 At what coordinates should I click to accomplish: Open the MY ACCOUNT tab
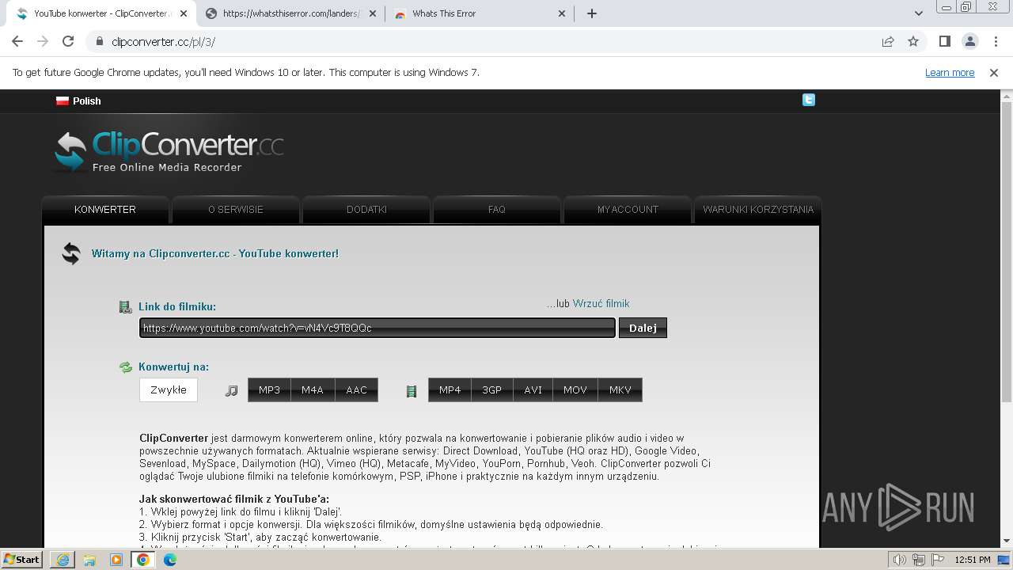click(x=628, y=210)
